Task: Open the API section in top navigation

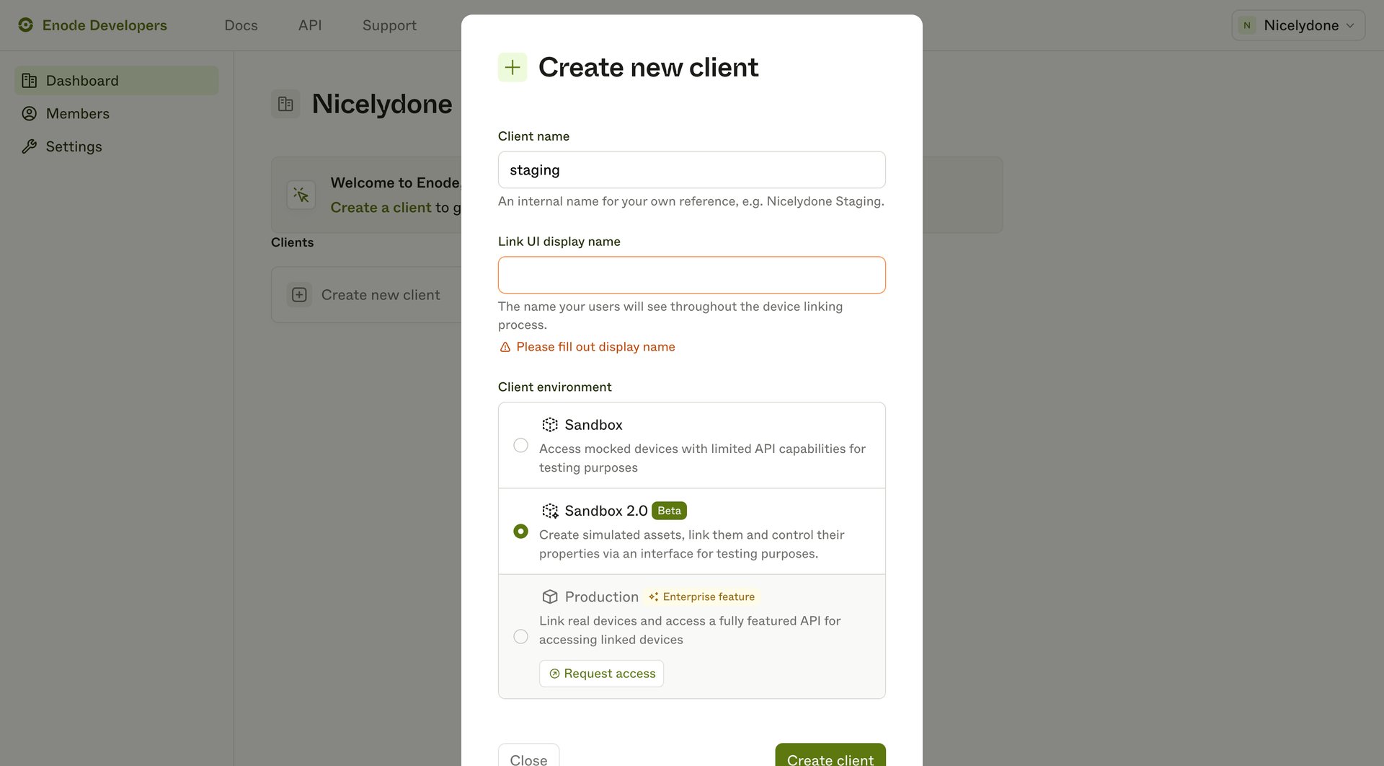Action: coord(309,25)
